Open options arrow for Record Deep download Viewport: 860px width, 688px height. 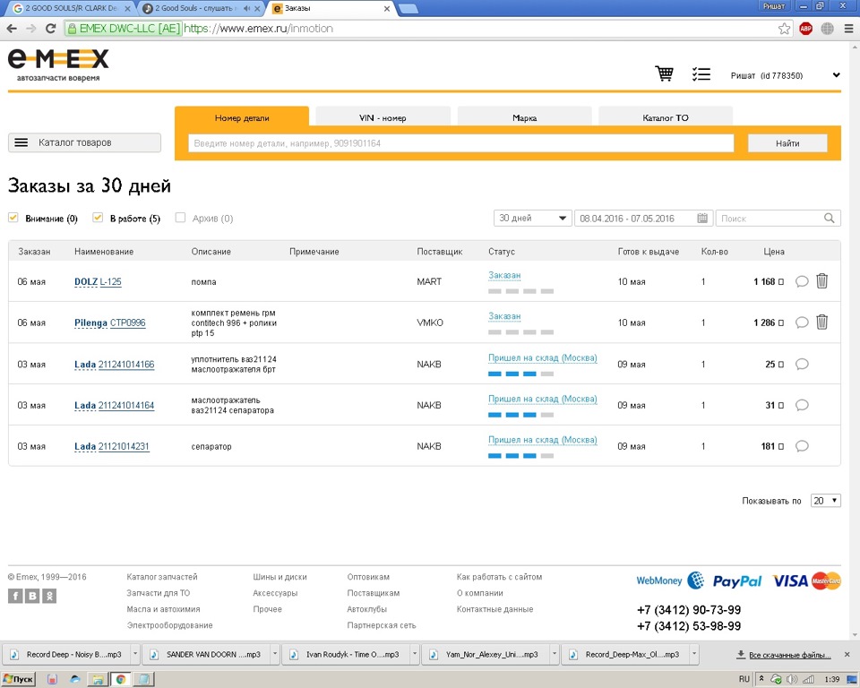point(135,654)
